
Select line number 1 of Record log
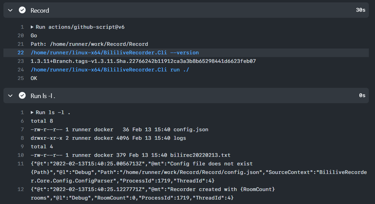click(22, 27)
